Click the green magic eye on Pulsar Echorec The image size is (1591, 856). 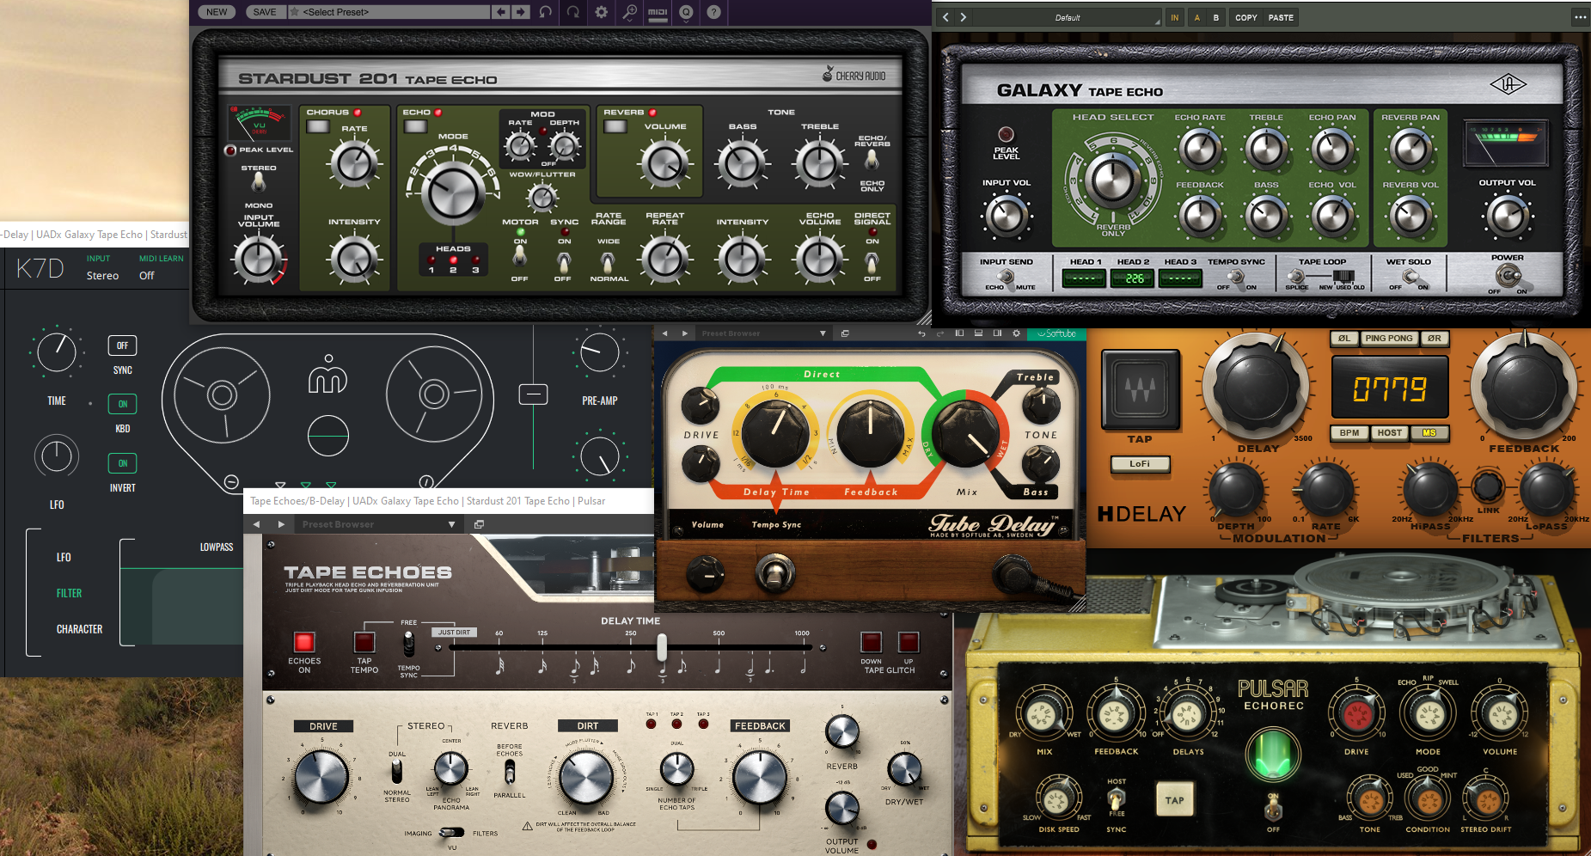pyautogui.click(x=1273, y=753)
